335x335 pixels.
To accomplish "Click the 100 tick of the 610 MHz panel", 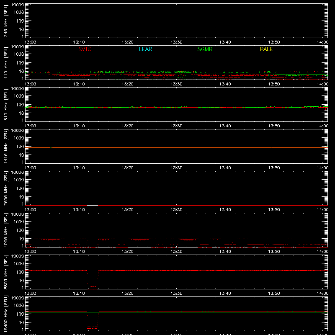I will (x=20, y=105).
